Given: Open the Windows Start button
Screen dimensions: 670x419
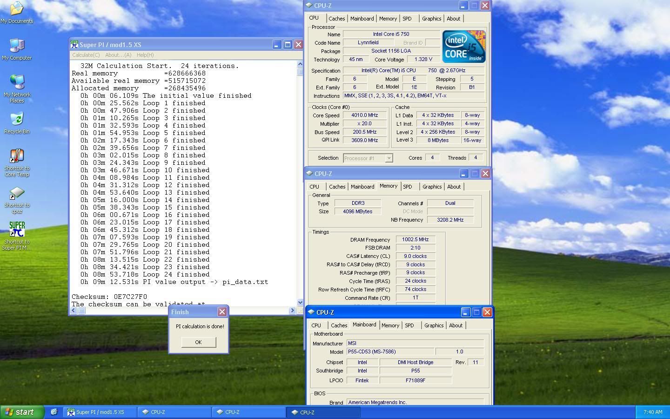Looking at the screenshot, I should point(22,412).
